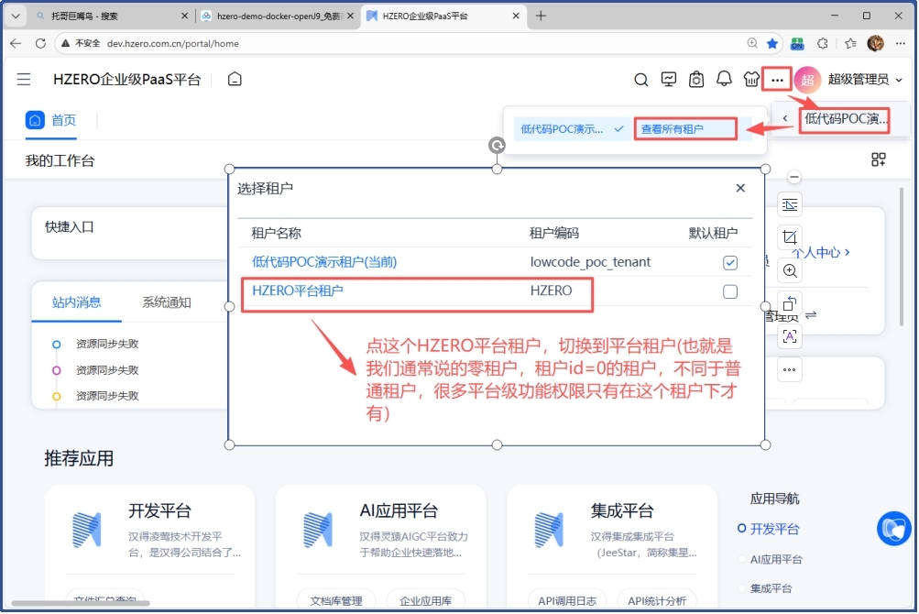Switch to the 系统通知 tab
This screenshot has width=919, height=614.
pos(167,302)
